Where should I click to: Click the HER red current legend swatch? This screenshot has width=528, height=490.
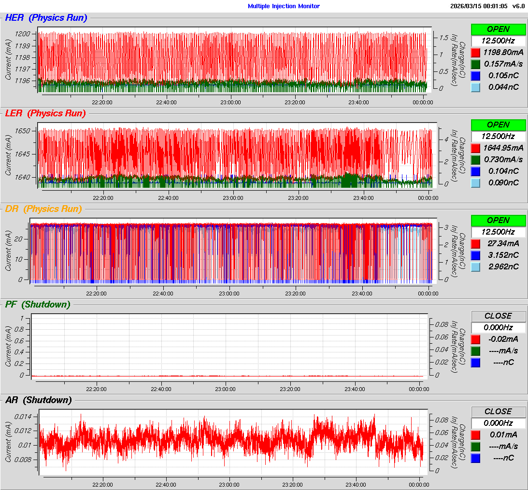point(475,52)
